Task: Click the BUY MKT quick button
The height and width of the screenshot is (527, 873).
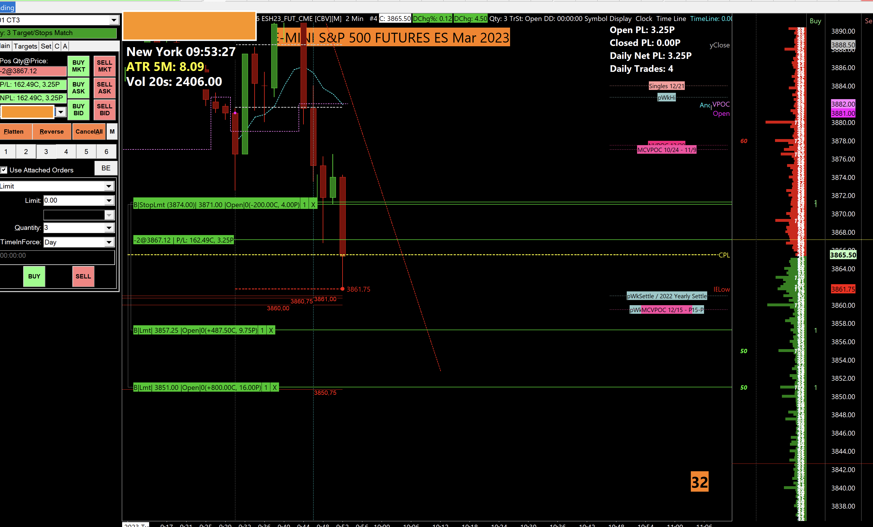Action: point(78,66)
